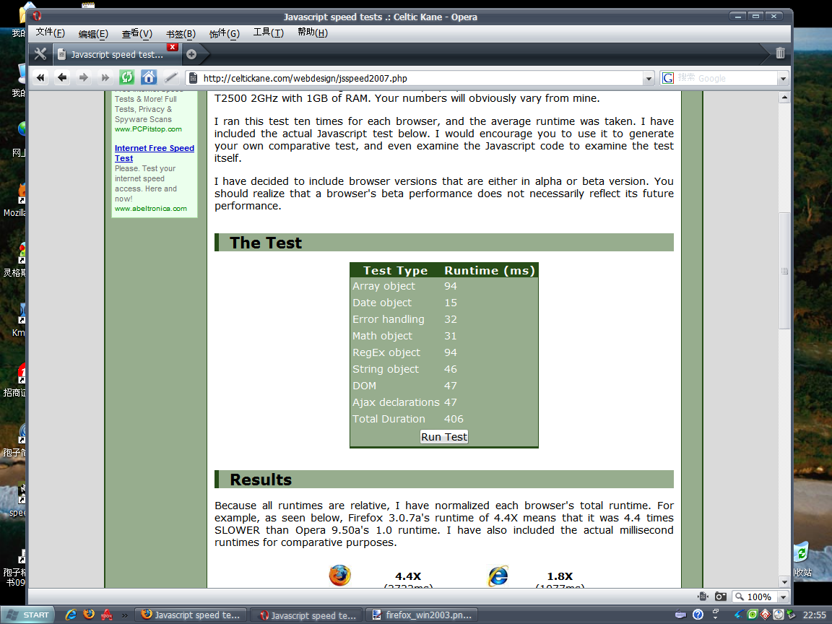
Task: Open the zoom 100% dropdown
Action: pos(783,597)
